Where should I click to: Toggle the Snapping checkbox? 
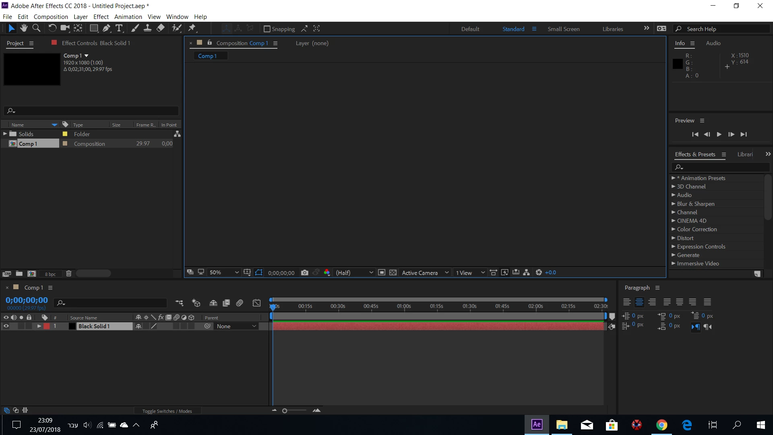(x=267, y=29)
